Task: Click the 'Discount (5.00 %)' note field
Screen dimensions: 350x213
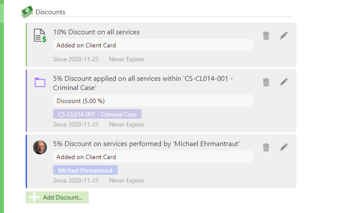Action: [153, 101]
